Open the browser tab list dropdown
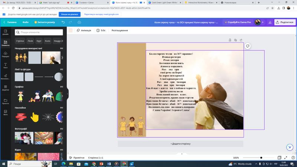The width and height of the screenshot is (297, 167). point(272,3)
